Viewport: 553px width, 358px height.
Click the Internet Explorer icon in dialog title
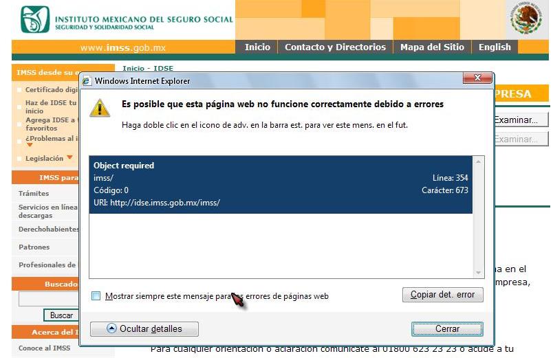(87, 81)
